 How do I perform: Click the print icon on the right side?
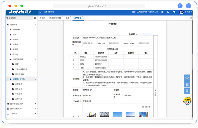pyautogui.click(x=187, y=78)
